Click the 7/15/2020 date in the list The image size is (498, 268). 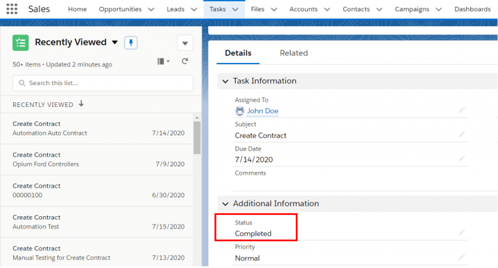pyautogui.click(x=168, y=227)
